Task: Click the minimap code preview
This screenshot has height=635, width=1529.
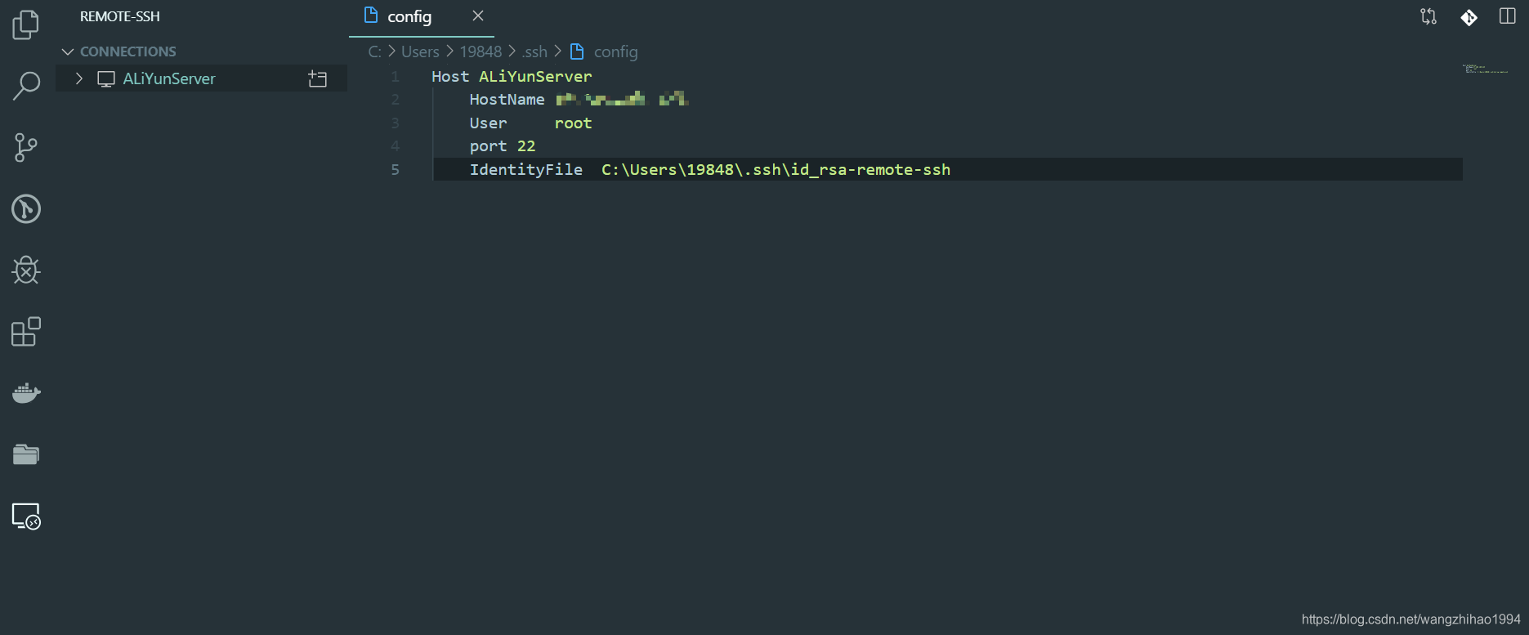Action: click(1485, 69)
